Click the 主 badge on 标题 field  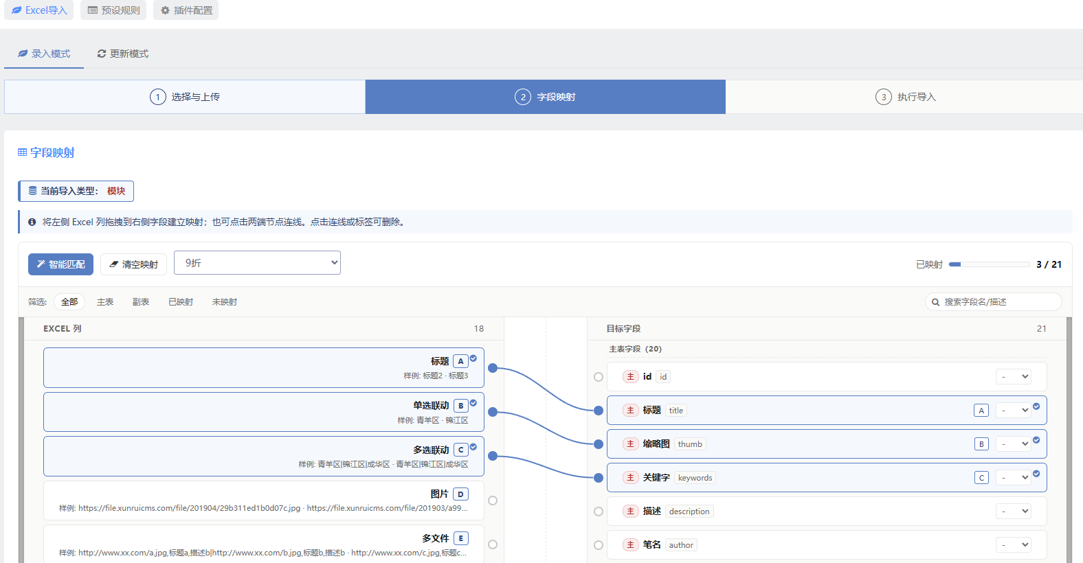[x=631, y=411]
